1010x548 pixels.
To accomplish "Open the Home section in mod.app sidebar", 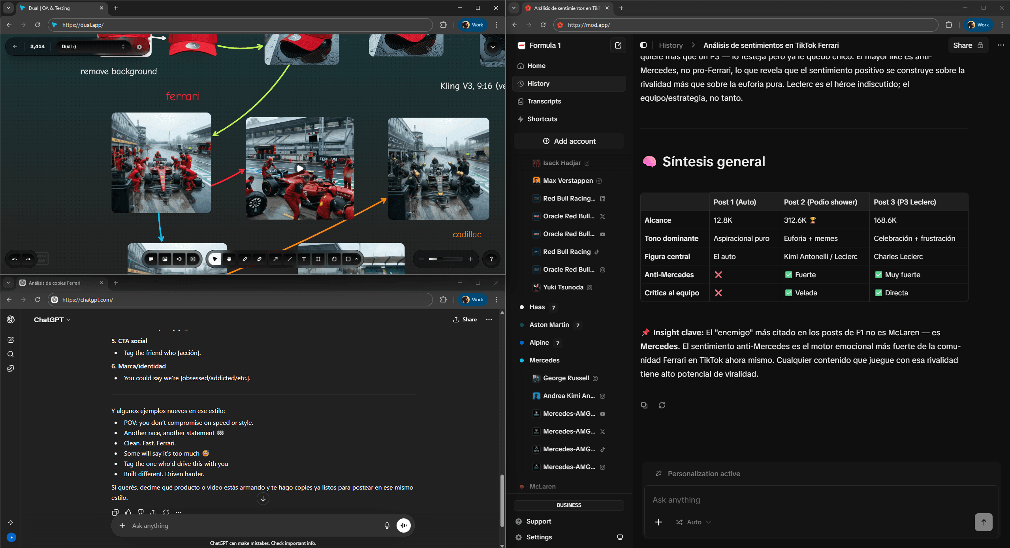I will click(569, 66).
